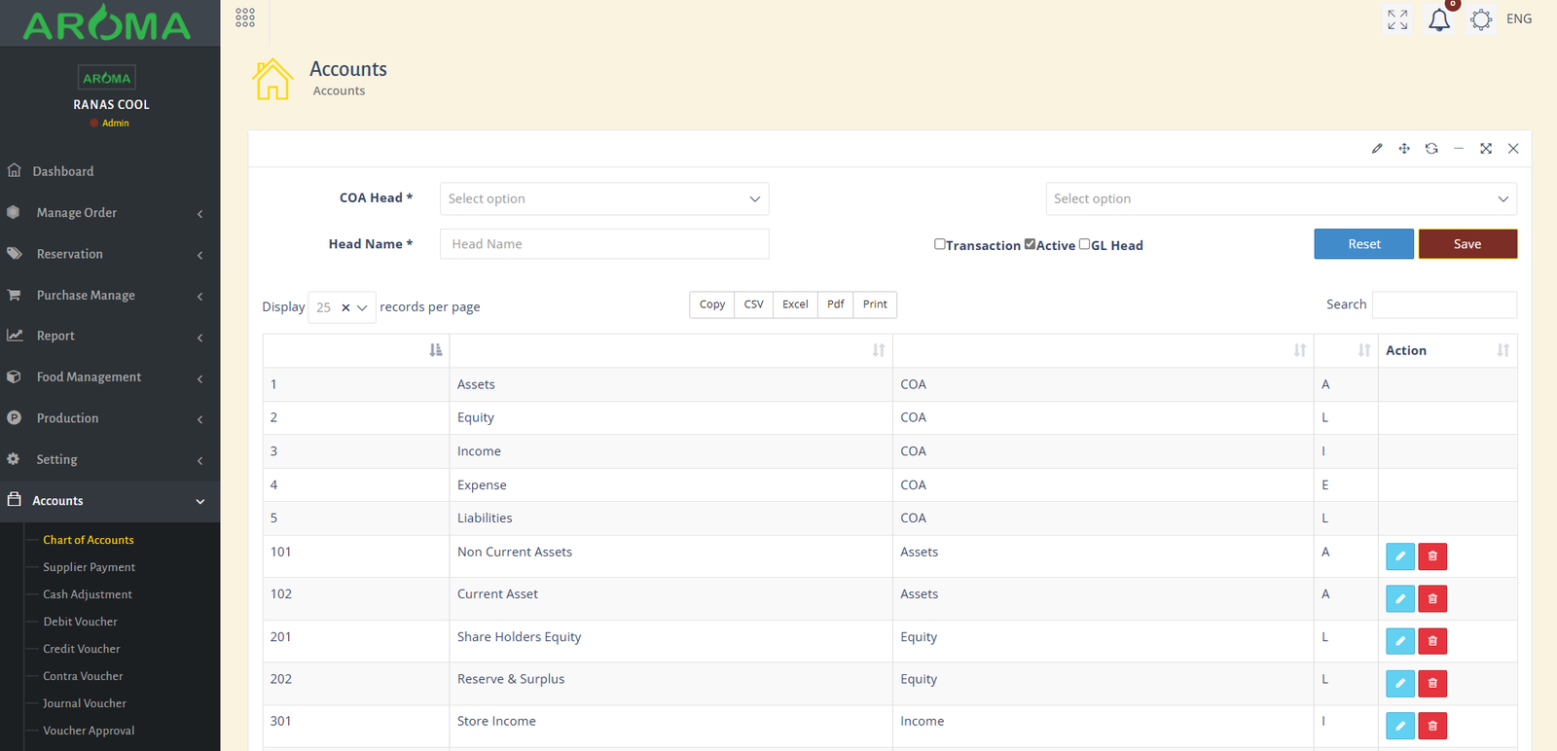Click the pencil edit icon in panel header
This screenshot has height=751, width=1557.
tap(1377, 149)
